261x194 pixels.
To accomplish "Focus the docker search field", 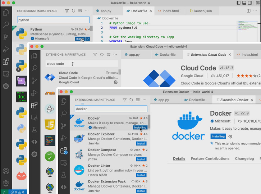I will (111, 109).
